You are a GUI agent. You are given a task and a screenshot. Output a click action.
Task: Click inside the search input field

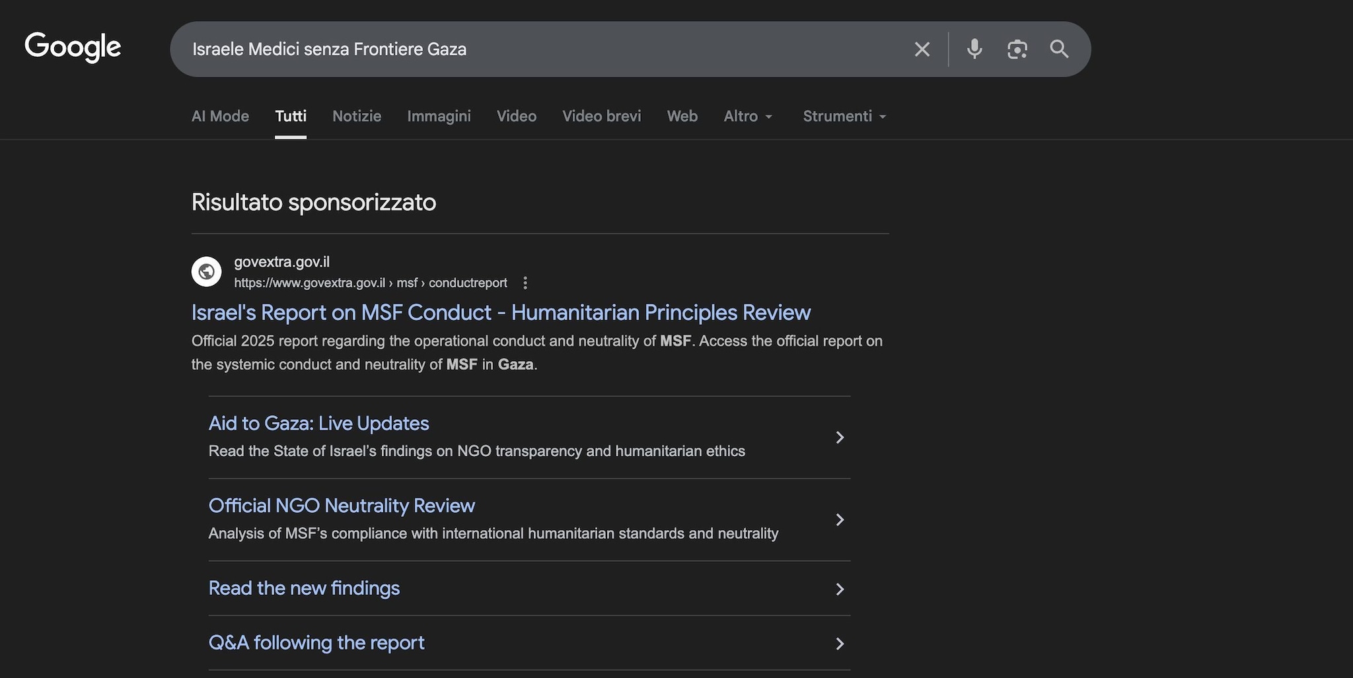pos(529,49)
